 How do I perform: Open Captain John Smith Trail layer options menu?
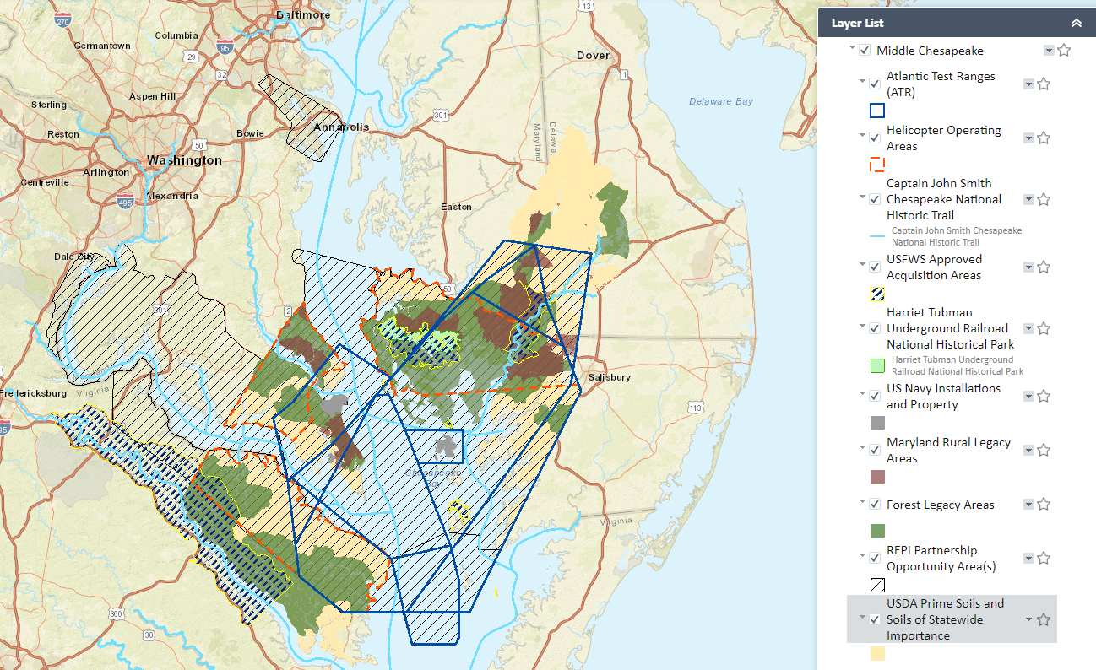pos(1028,200)
